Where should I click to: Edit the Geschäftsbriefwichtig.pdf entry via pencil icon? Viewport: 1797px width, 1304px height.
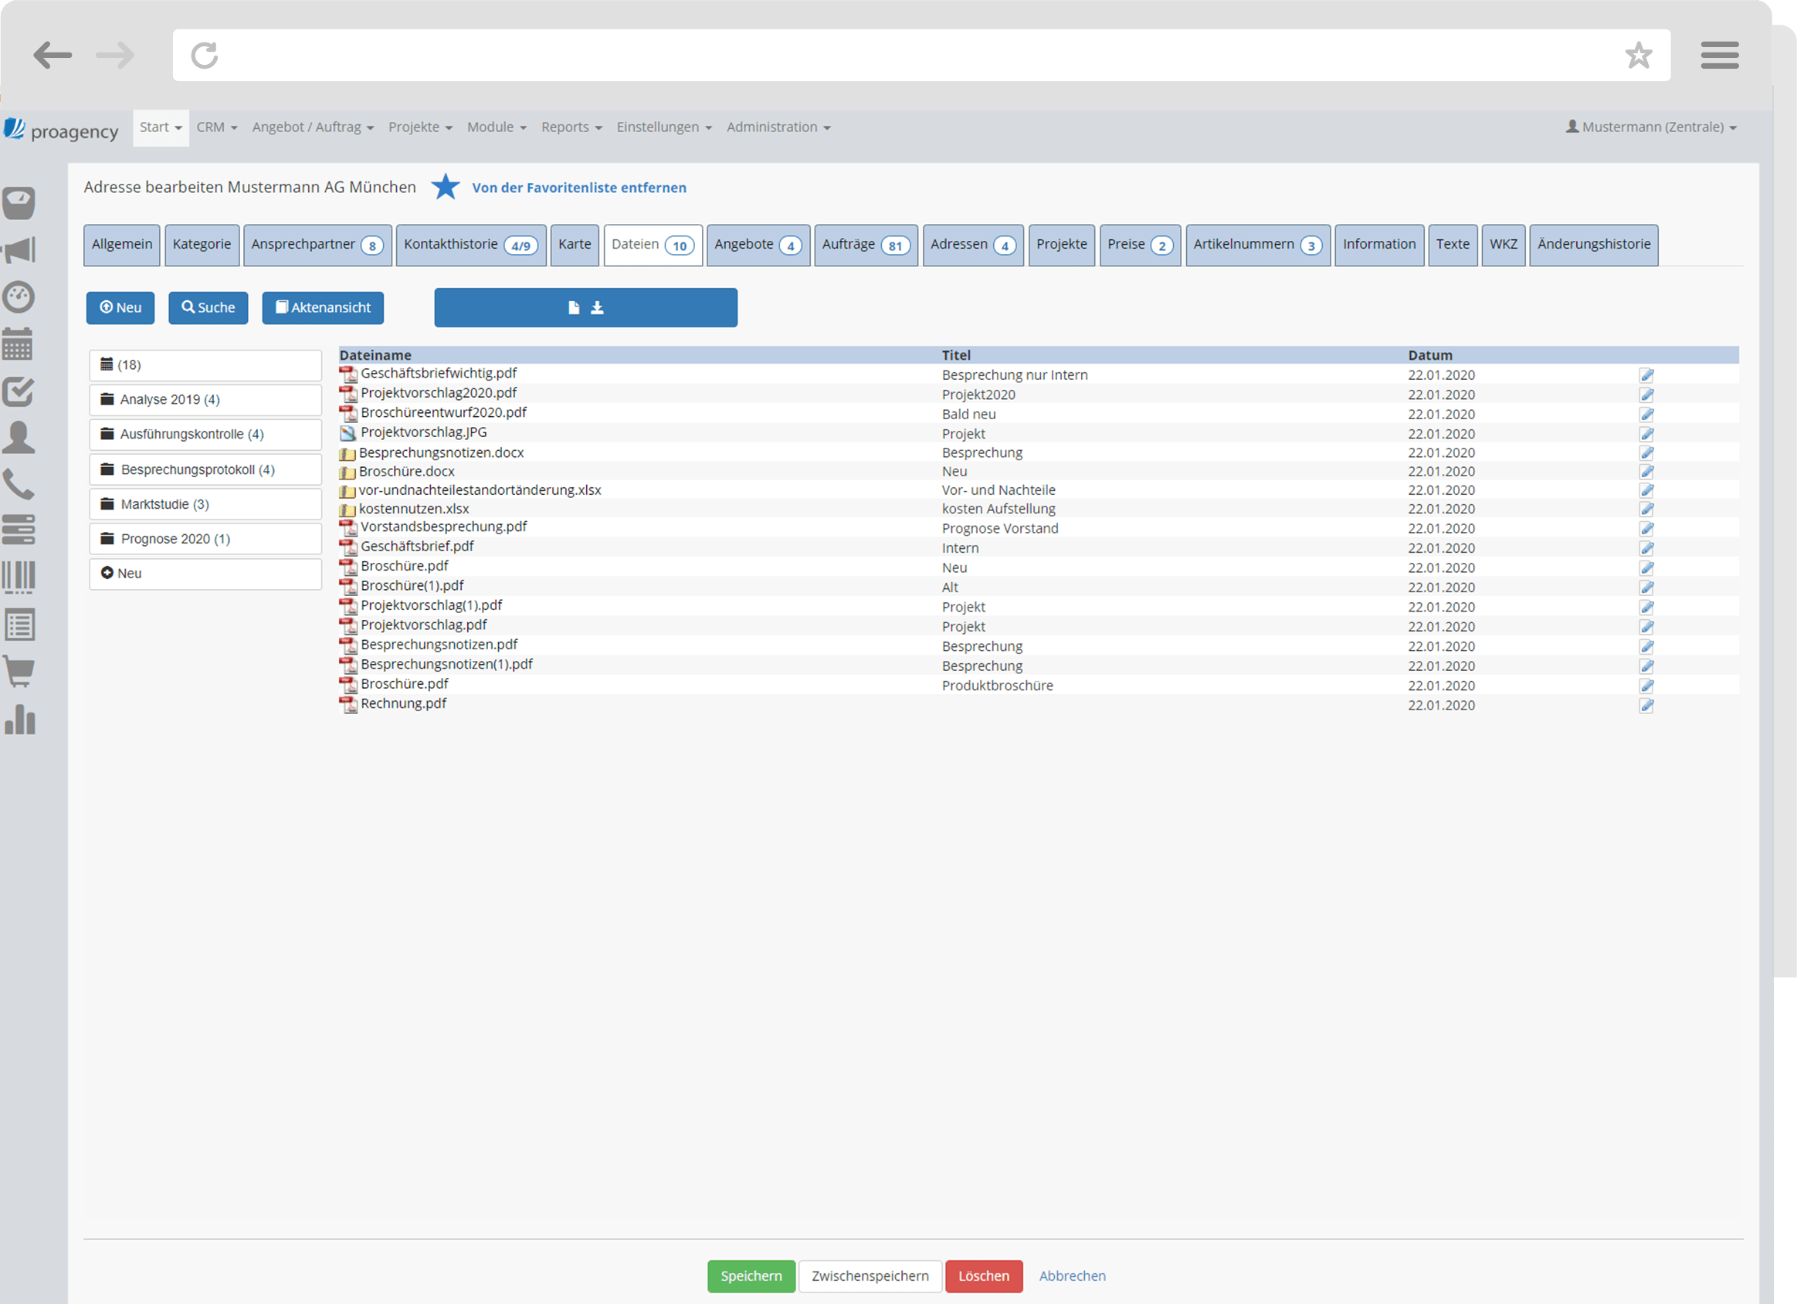[x=1646, y=374]
